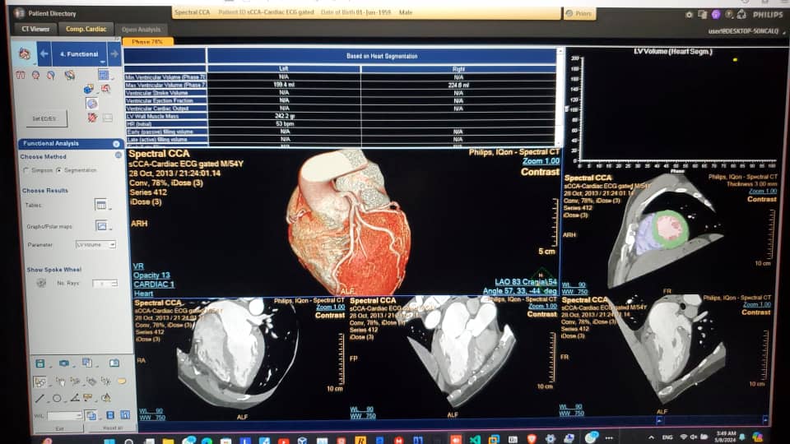790x444 pixels.
Task: Click the Wi-Fi icon in system tray
Action: click(x=684, y=437)
